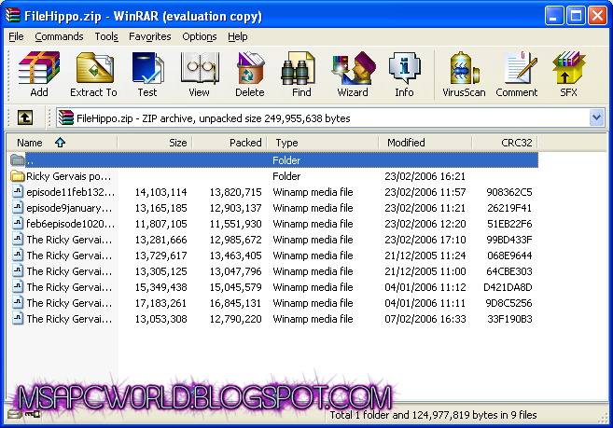Viewport: 613px width, 428px height.
Task: Maximize the WinRAR window
Action: (x=576, y=16)
